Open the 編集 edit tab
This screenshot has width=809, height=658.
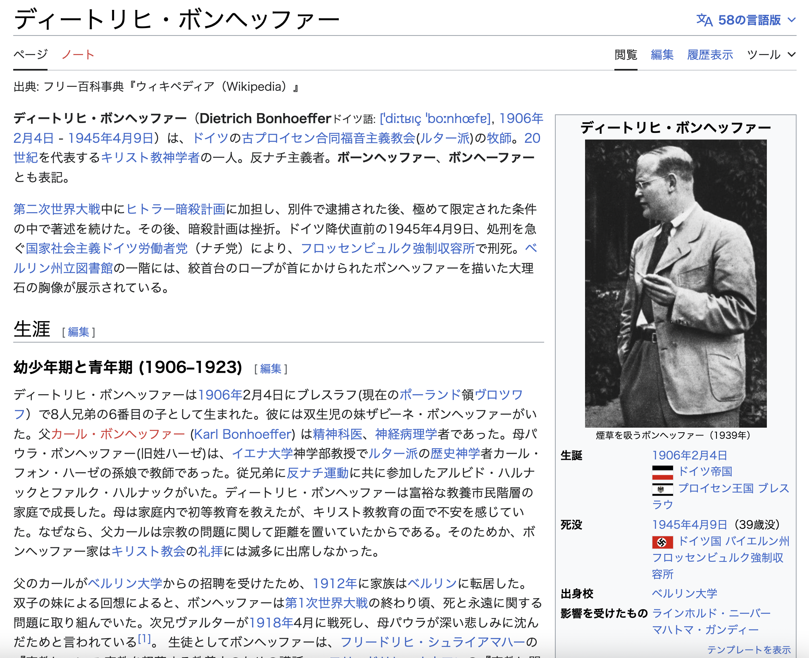pos(662,54)
